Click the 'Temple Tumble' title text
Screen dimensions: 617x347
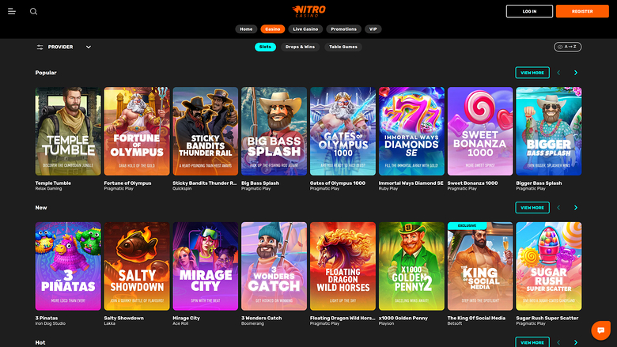click(x=53, y=183)
